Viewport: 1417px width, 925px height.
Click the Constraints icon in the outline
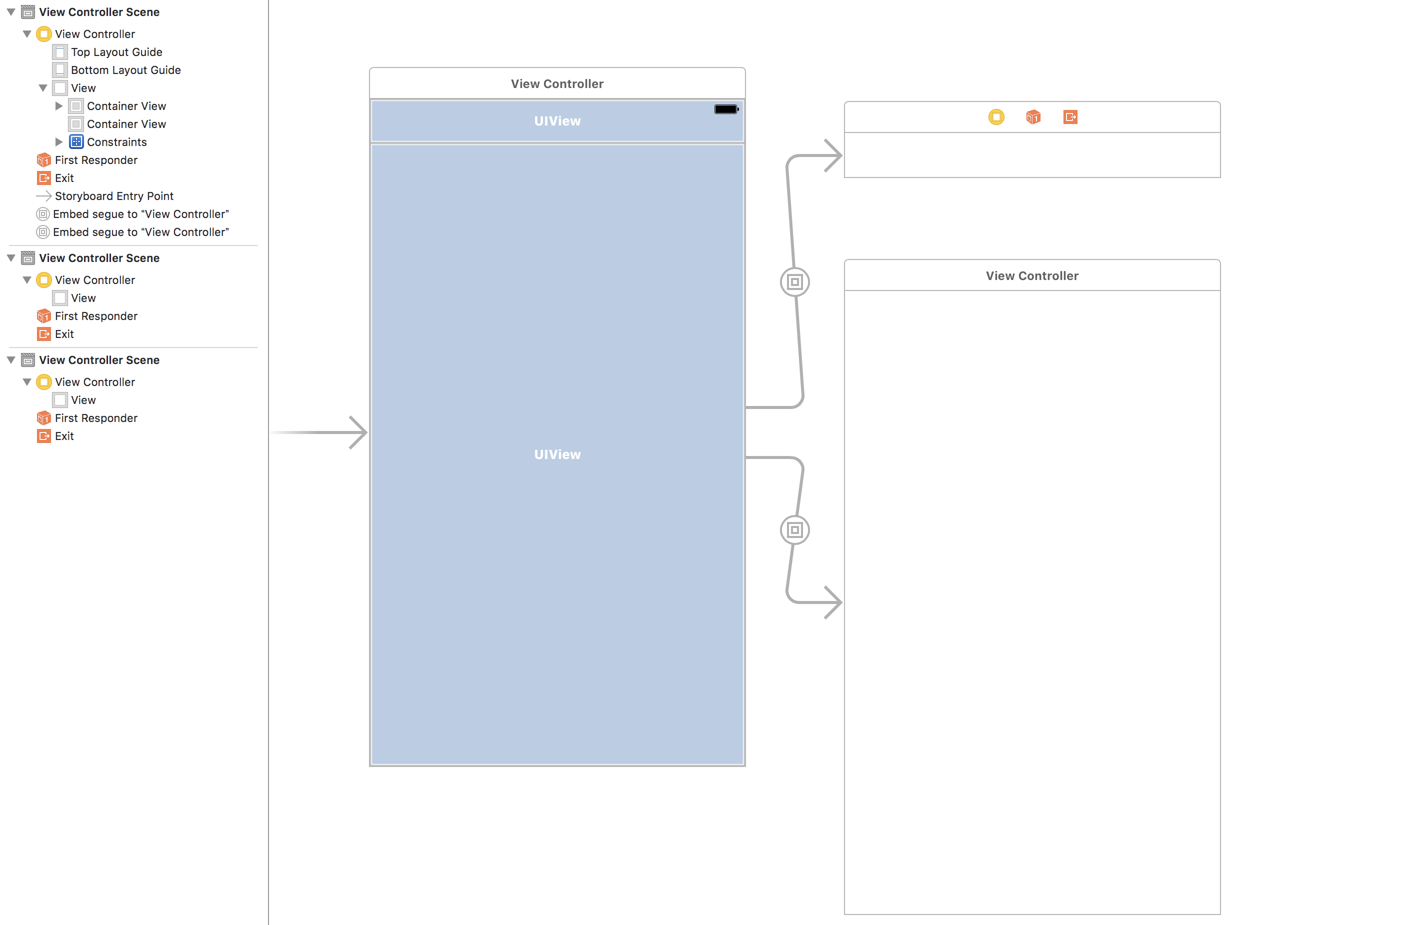coord(76,141)
